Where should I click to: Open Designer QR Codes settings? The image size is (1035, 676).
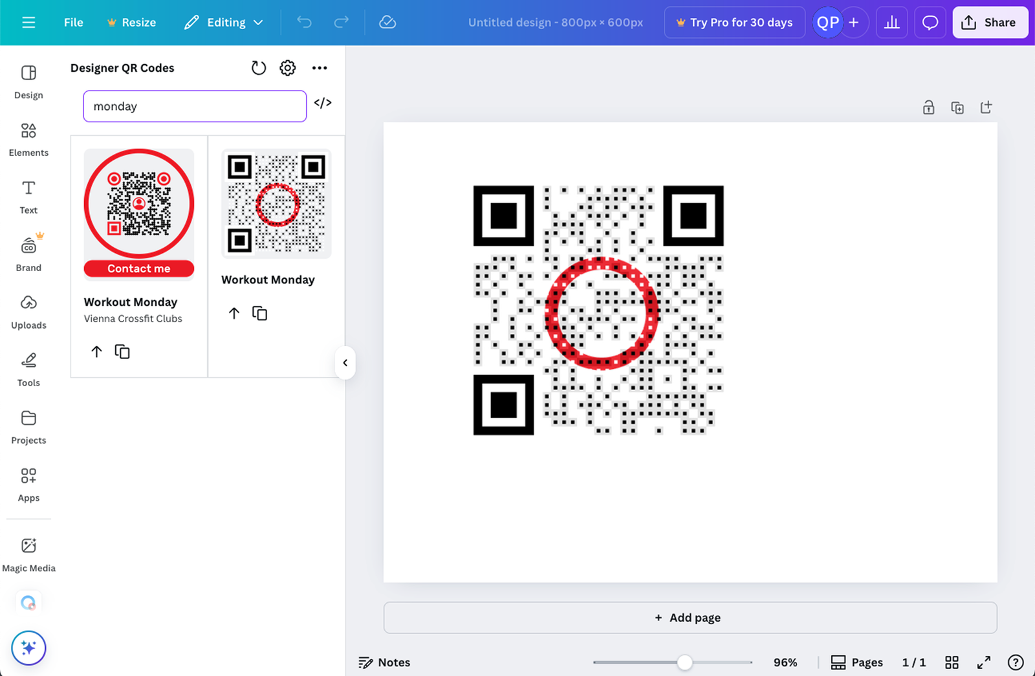click(288, 67)
